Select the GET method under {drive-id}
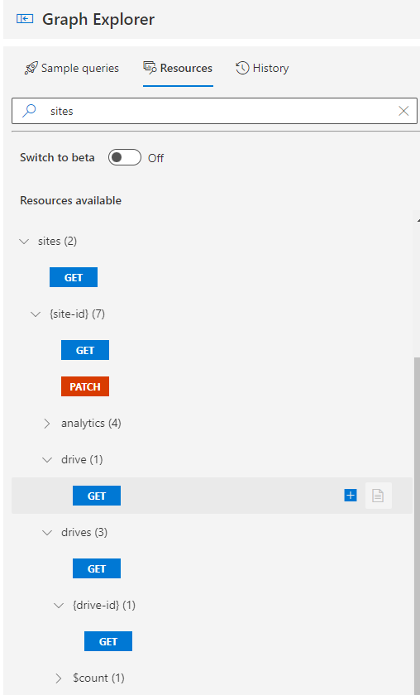Screen dimensions: 420x695 tap(108, 641)
